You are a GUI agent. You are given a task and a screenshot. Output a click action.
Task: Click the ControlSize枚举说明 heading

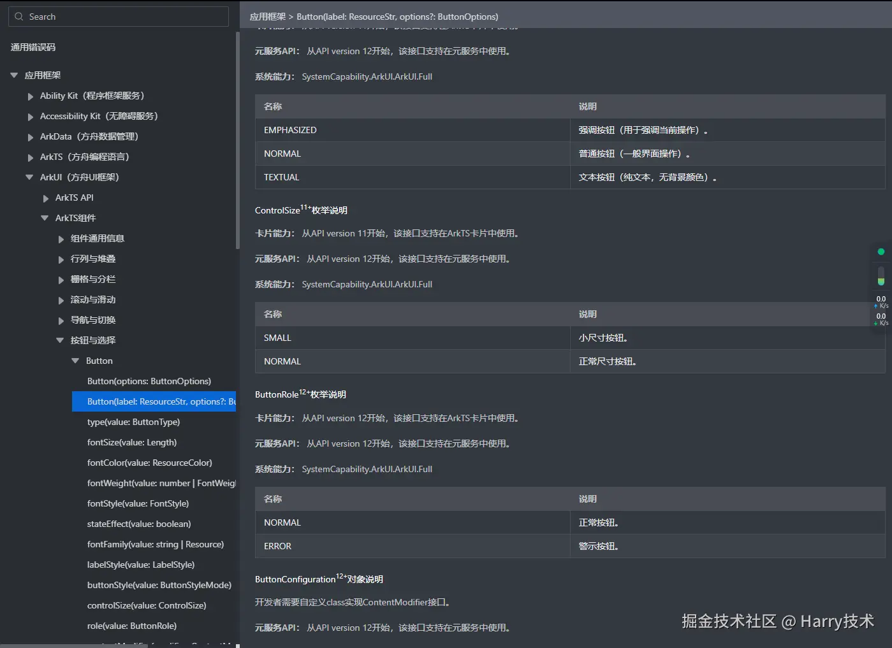(x=301, y=210)
